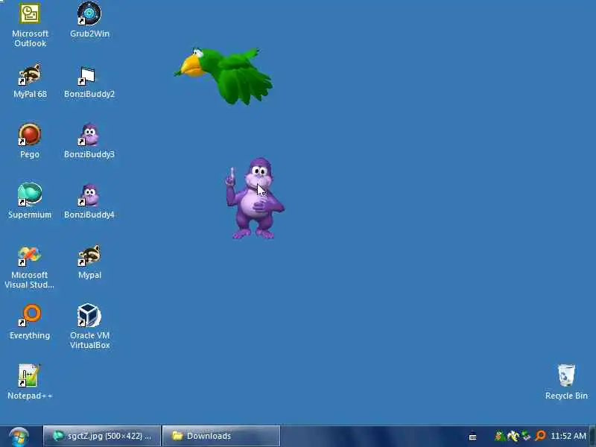Click the orange Everything magnifier tray icon

tap(540, 436)
